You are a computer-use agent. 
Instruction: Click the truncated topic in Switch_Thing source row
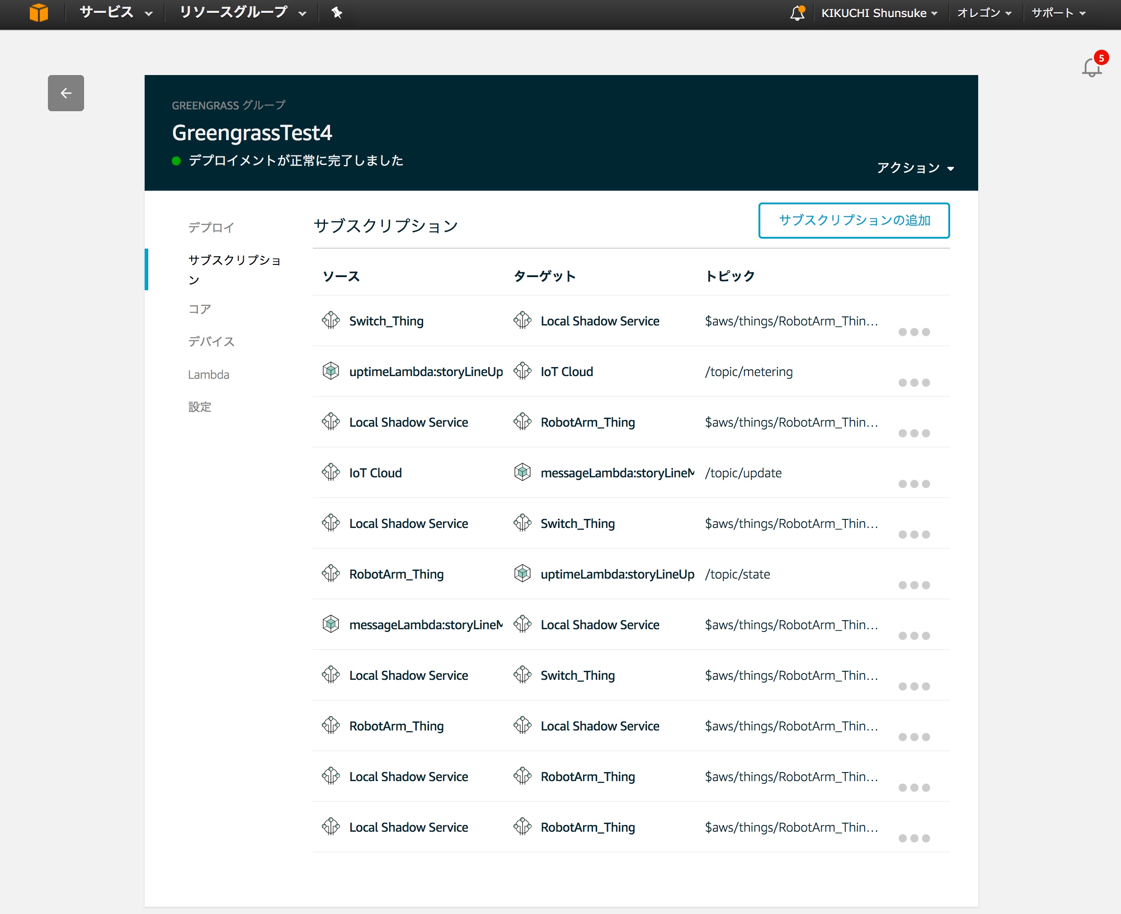(791, 321)
